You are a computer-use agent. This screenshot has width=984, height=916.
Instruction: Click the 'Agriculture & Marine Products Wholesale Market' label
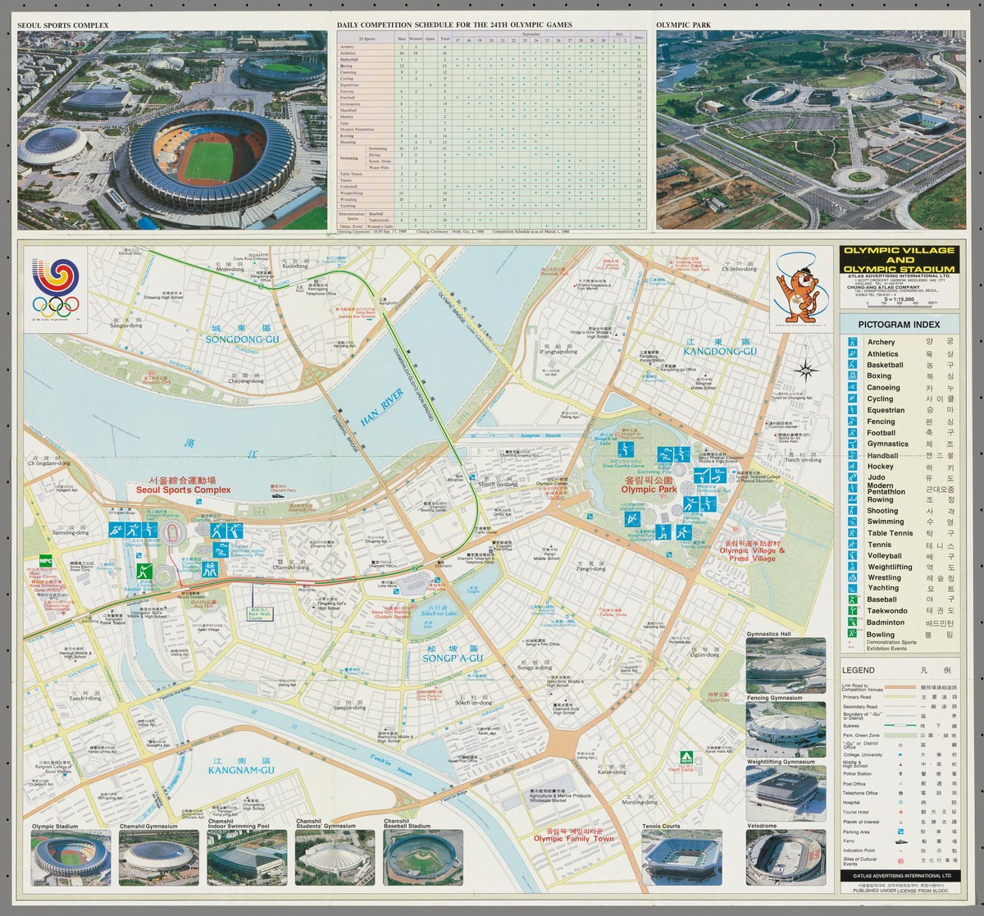(560, 797)
